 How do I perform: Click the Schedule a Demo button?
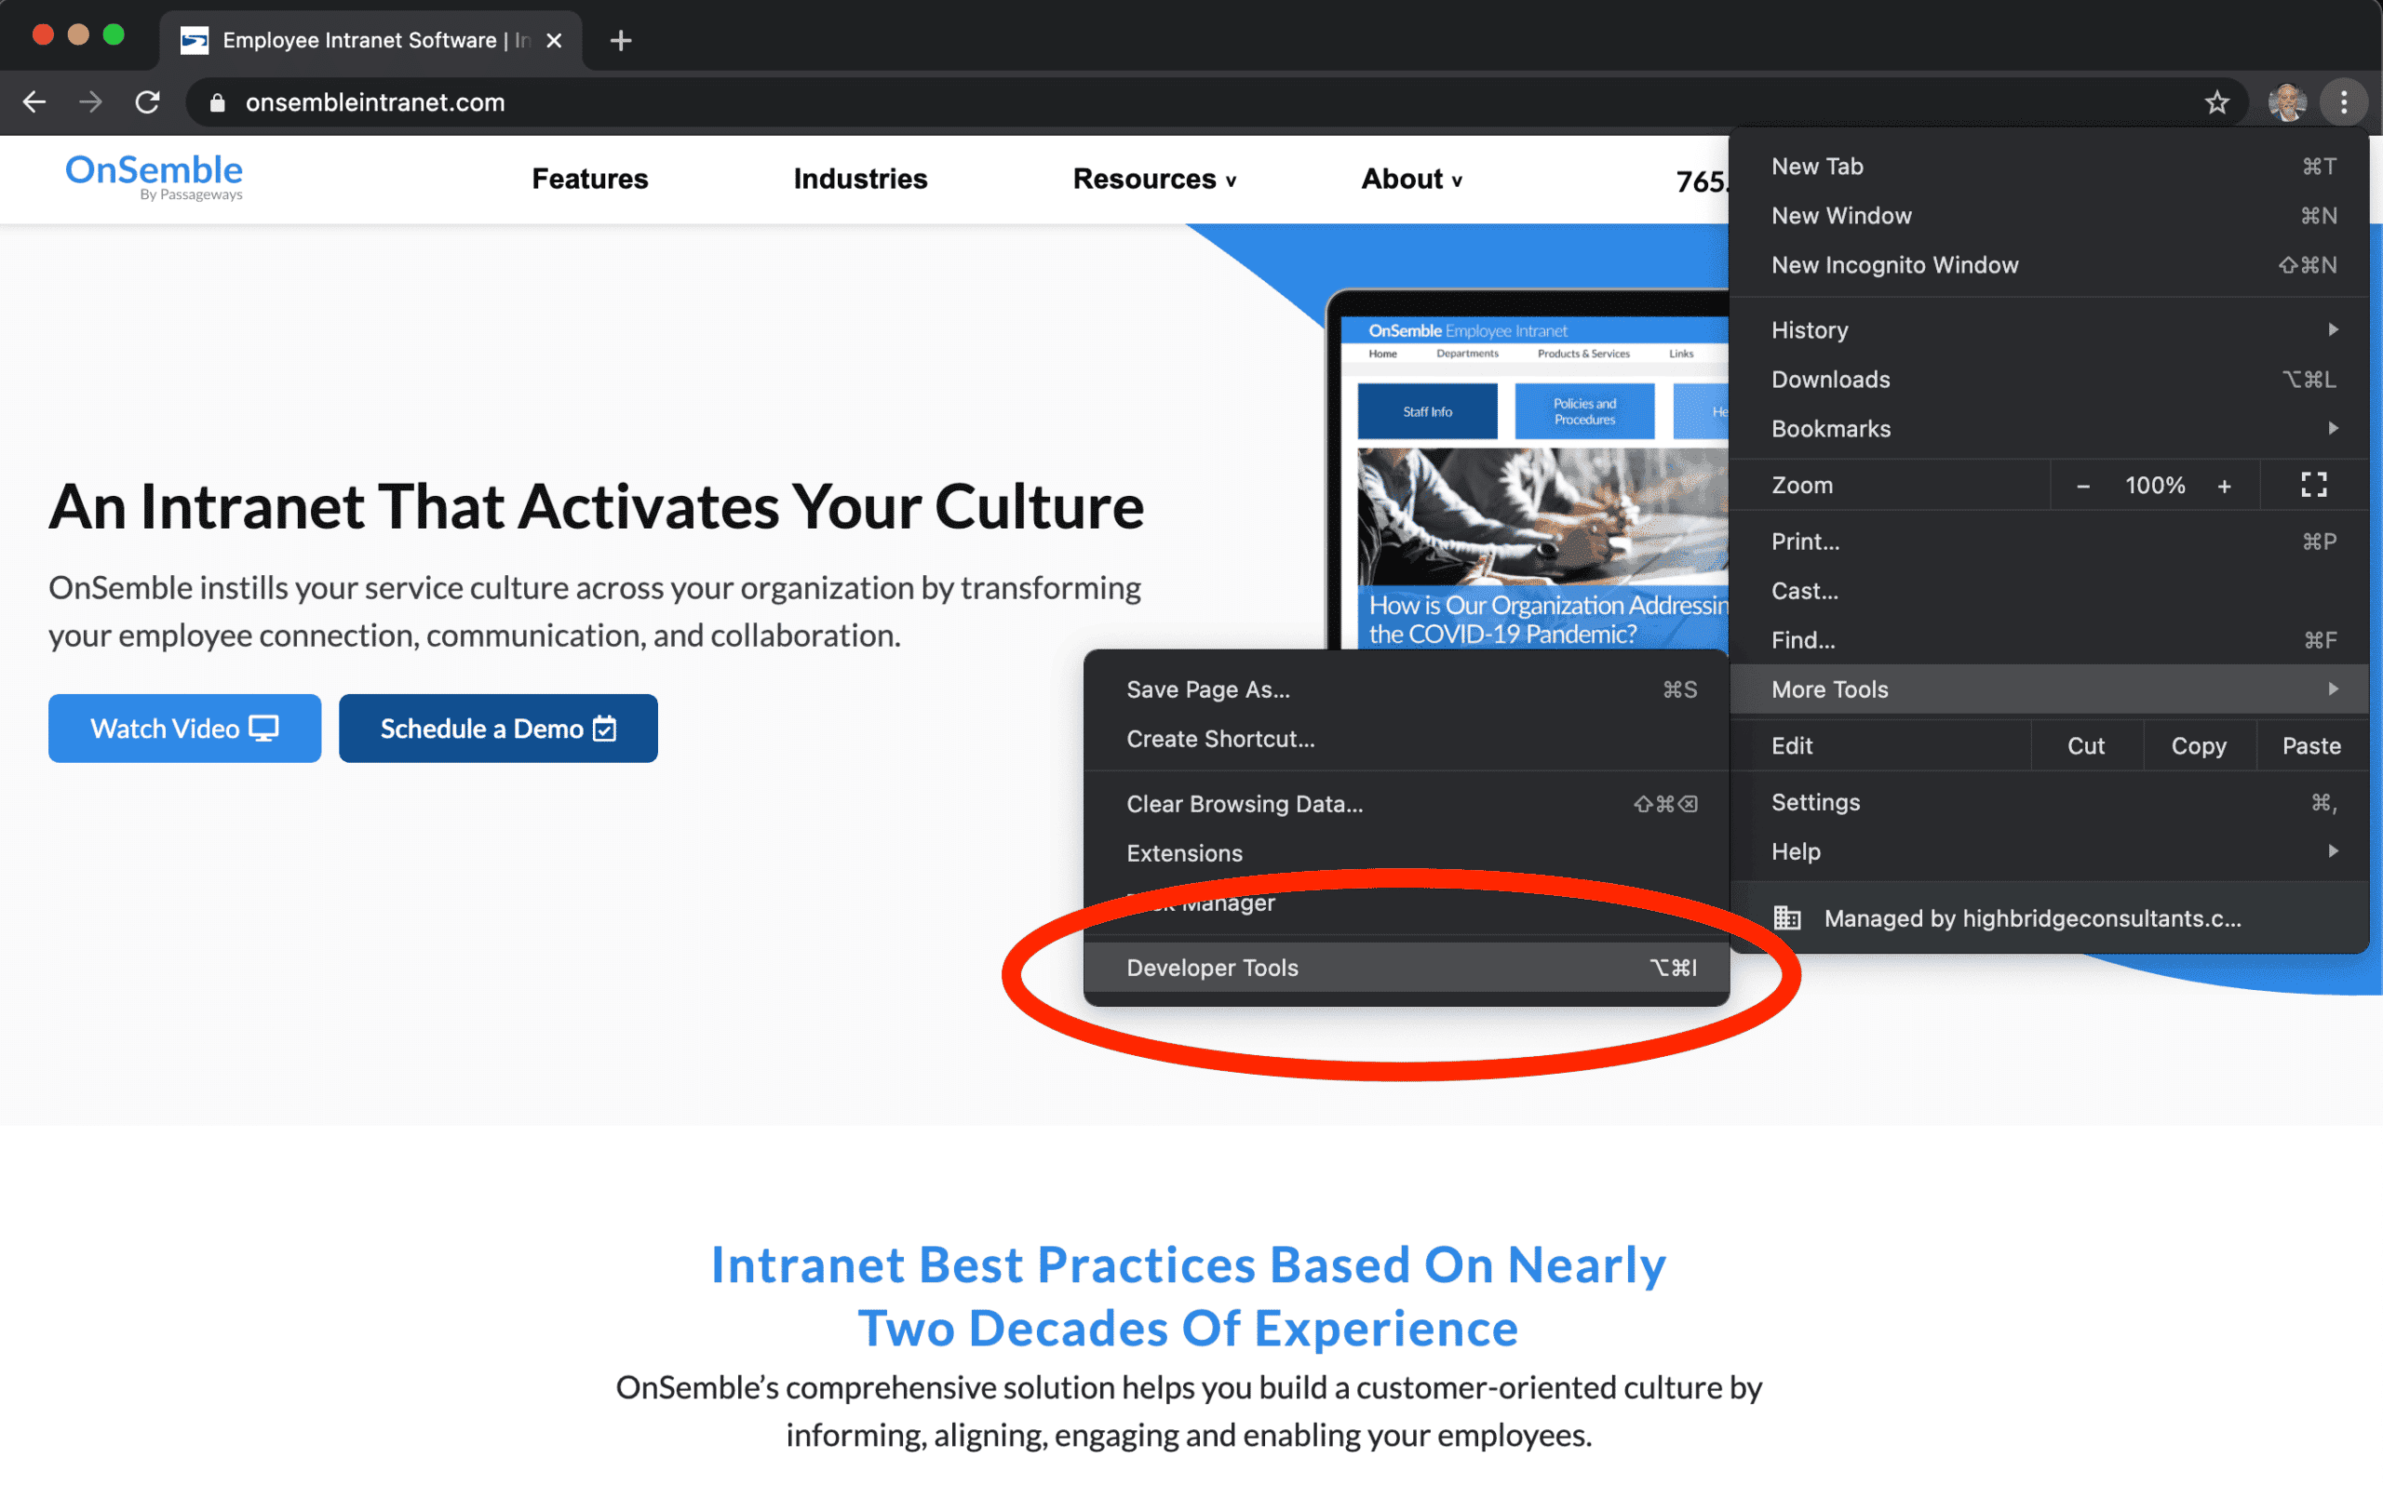pos(498,729)
